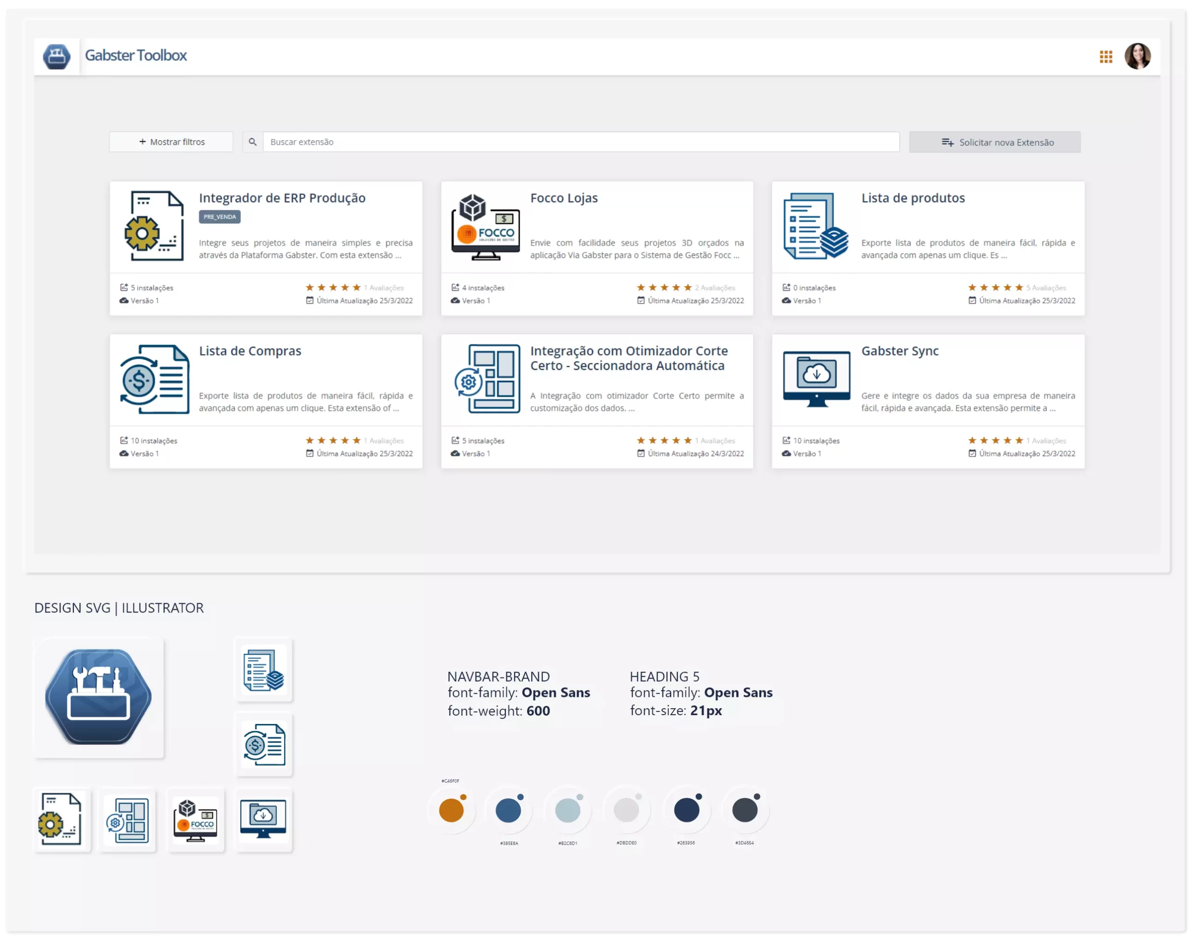1190x940 pixels.
Task: Click 'Última Atualização 24/3/2022' text
Action: 695,454
